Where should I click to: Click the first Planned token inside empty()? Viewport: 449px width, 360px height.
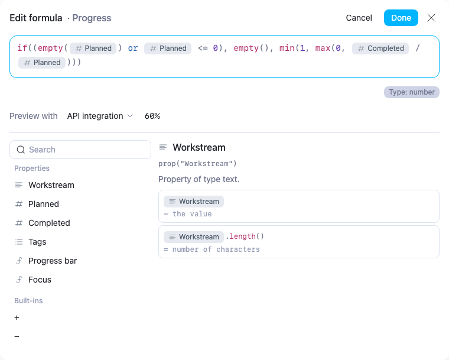pos(93,48)
